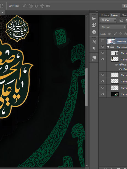Image resolution: width=127 pixels, height=169 pixels.
Task: Open the Actions panel play icon
Action: point(94,19)
